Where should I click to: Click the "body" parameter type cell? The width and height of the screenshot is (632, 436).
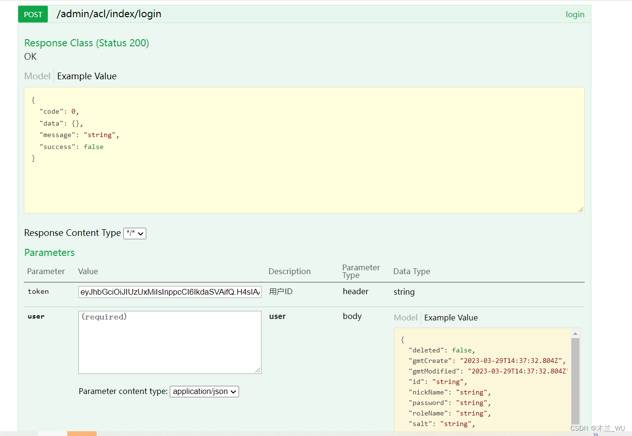pyautogui.click(x=352, y=316)
